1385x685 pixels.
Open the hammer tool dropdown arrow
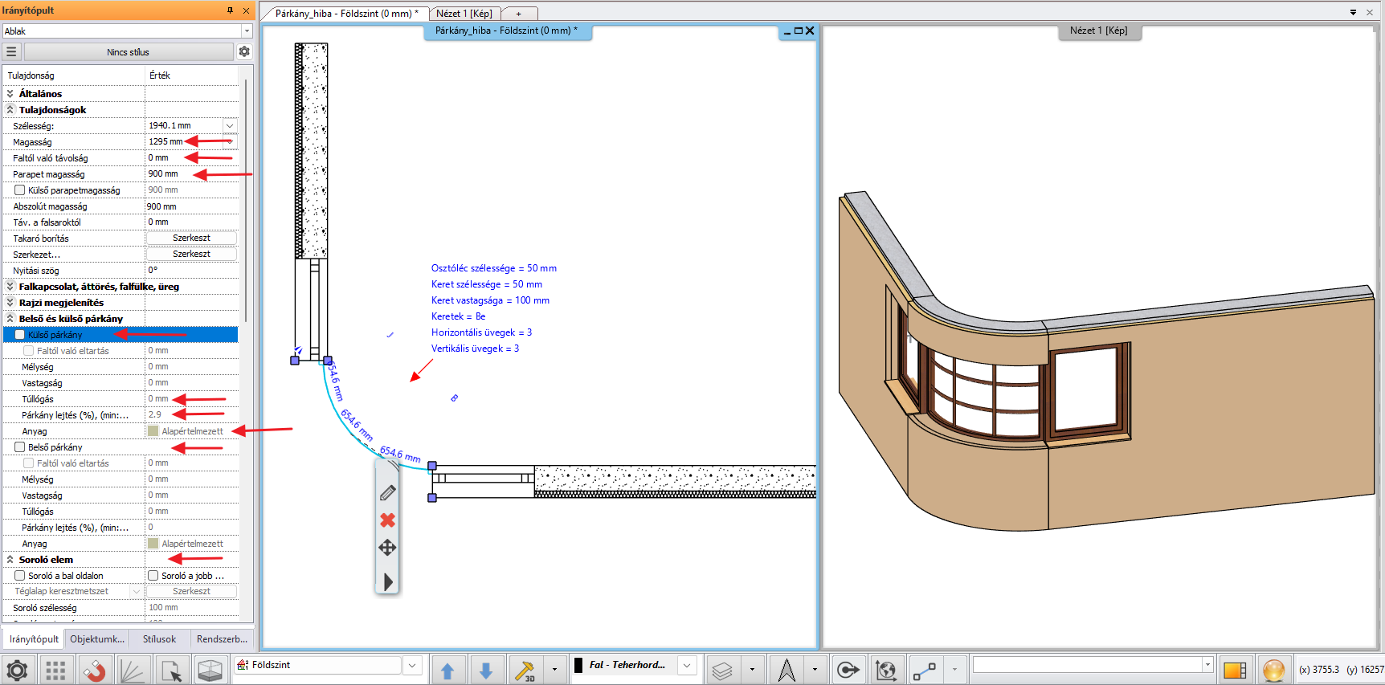(554, 669)
